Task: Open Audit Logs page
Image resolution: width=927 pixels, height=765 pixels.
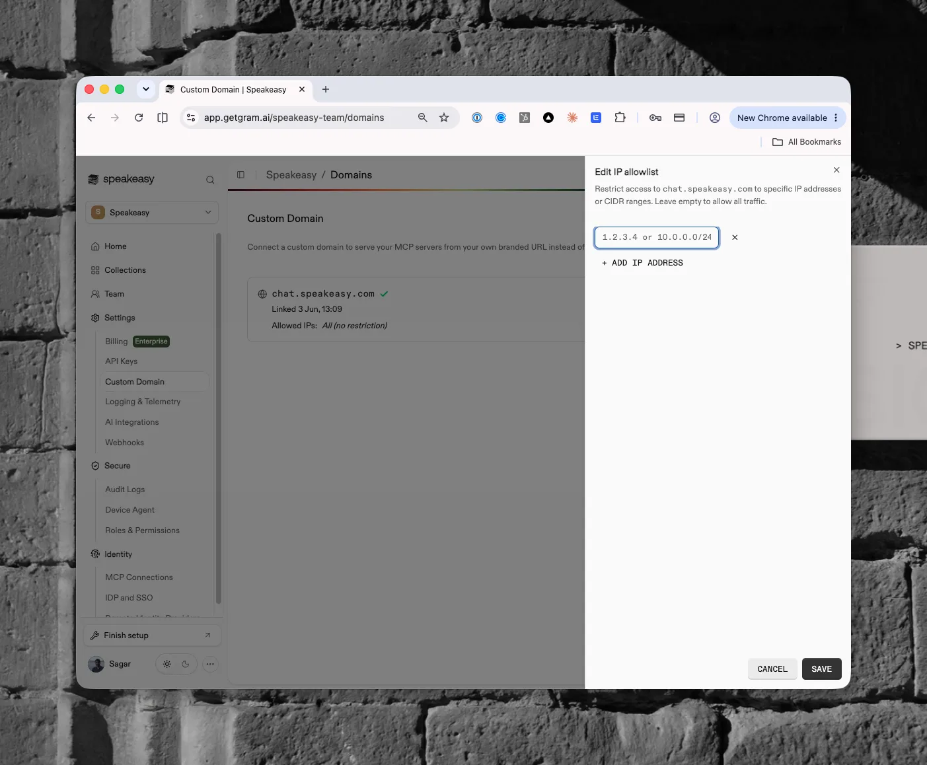Action: [x=125, y=490]
